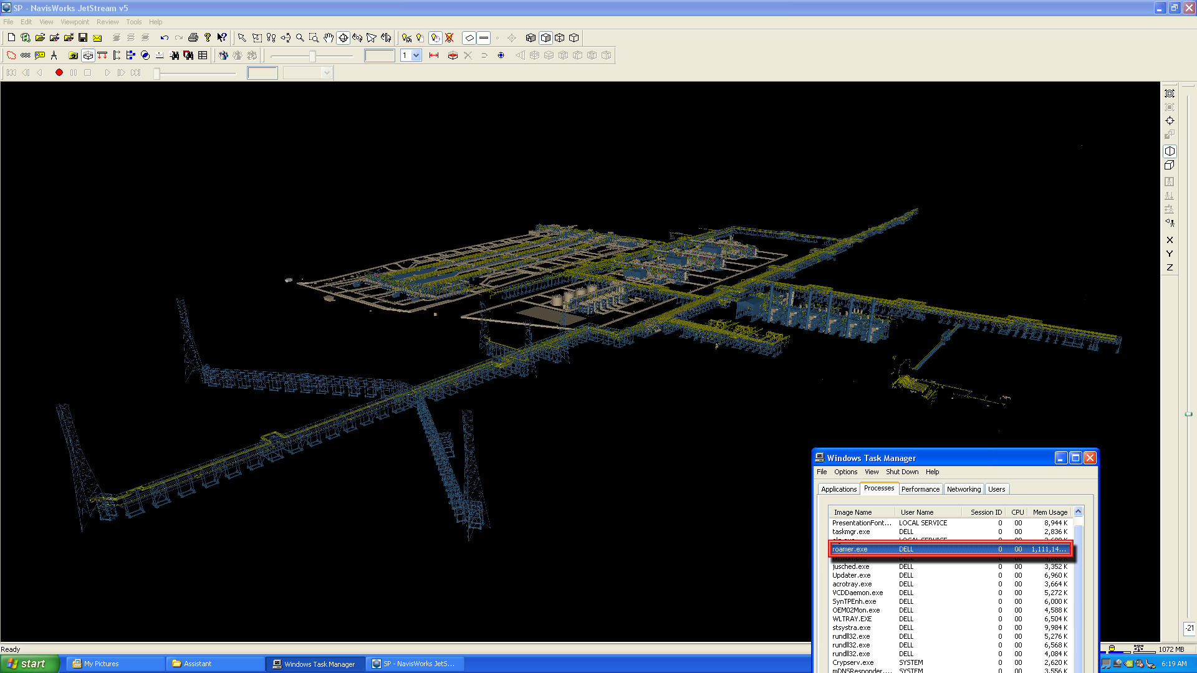Screen dimensions: 1197x673
Task: Open the Task Manager Users tab
Action: pos(996,489)
